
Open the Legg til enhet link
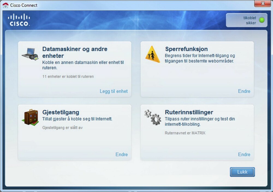[114, 91]
